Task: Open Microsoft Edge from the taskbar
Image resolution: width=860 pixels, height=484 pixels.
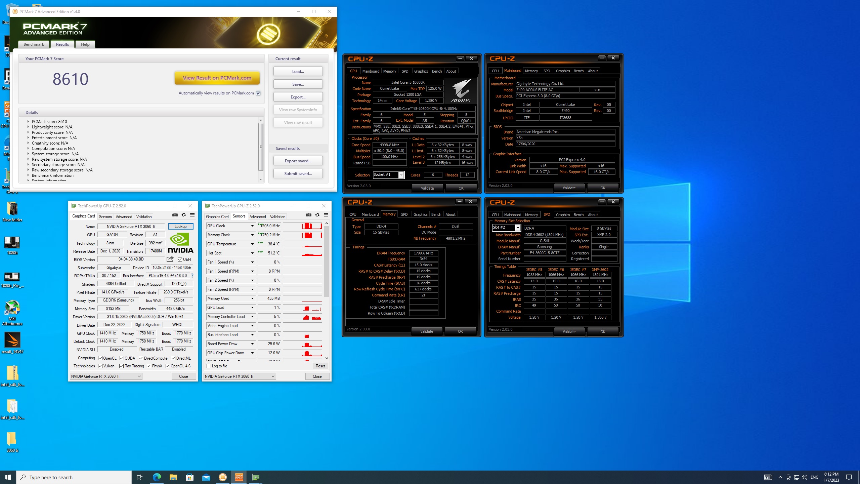Action: click(x=157, y=477)
